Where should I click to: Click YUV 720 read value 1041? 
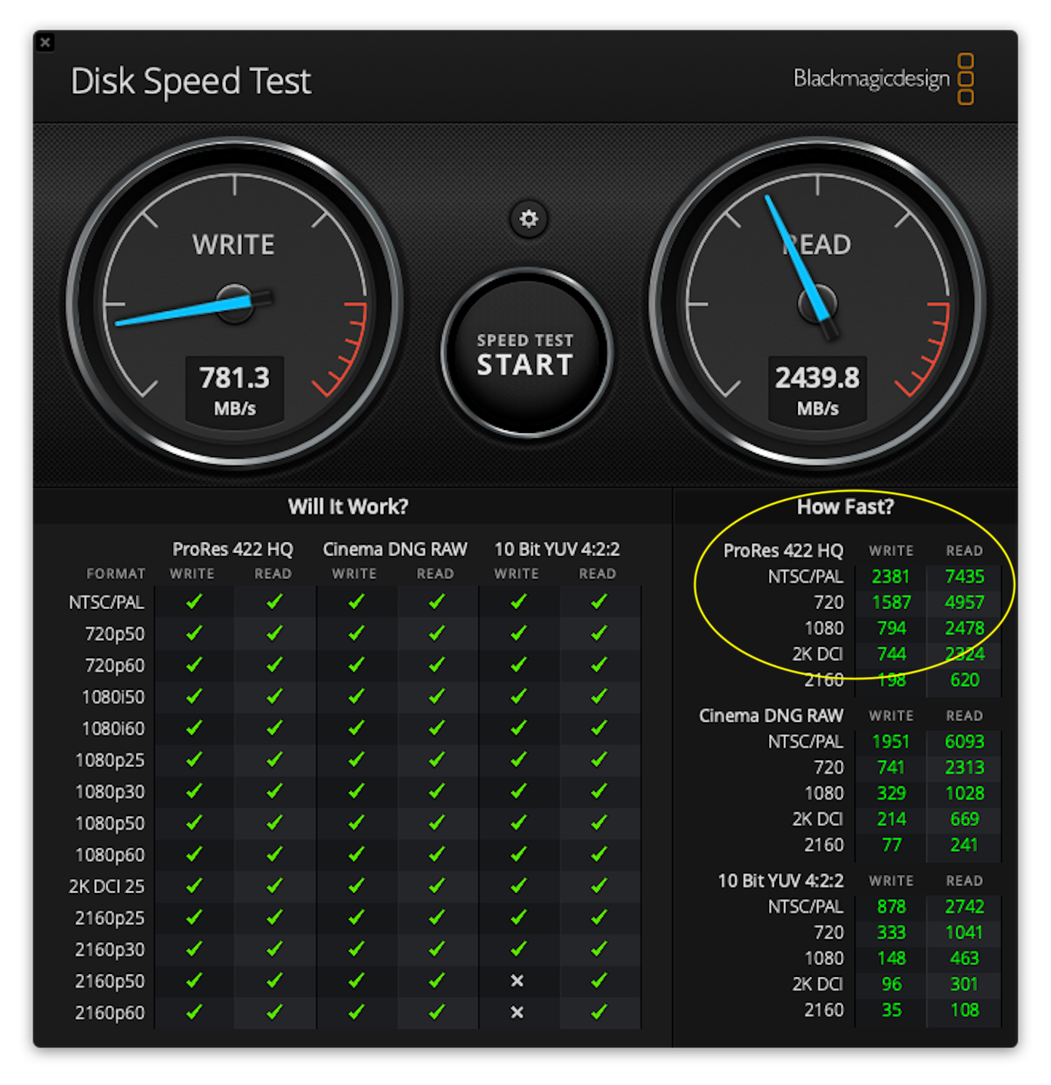tap(965, 932)
